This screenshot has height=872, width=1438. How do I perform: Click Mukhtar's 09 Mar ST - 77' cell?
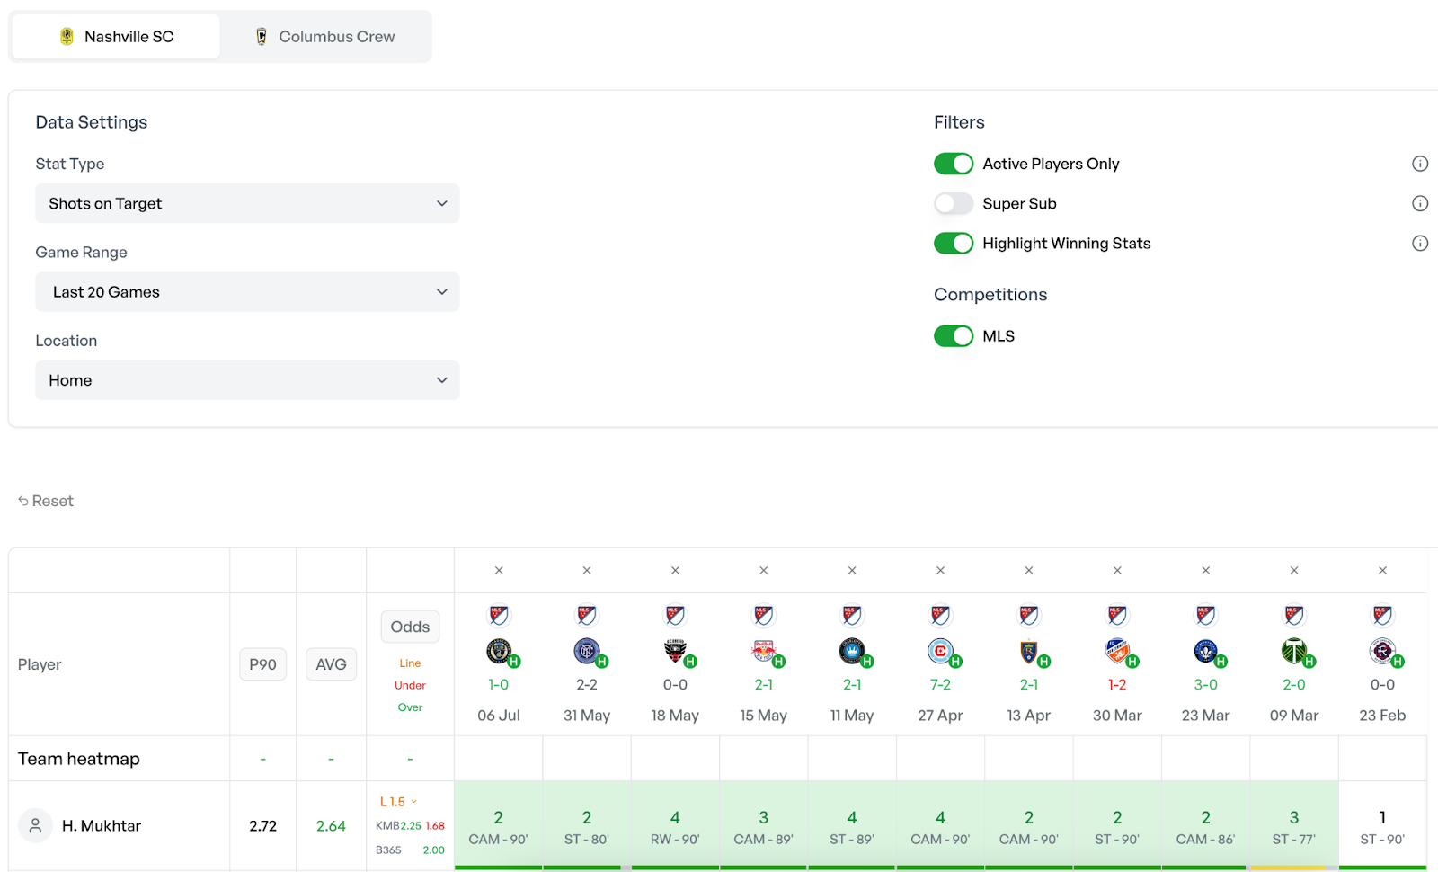point(1294,825)
